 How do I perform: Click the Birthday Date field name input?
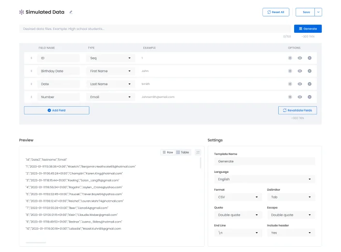click(58, 71)
